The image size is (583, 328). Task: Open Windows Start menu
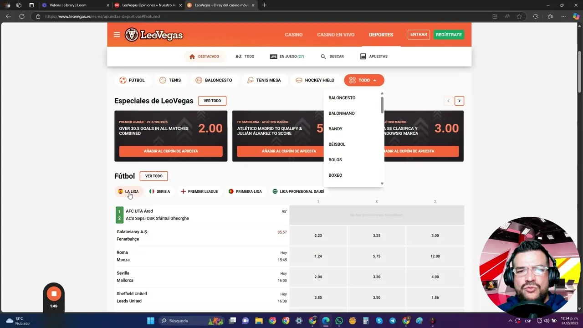[151, 321]
